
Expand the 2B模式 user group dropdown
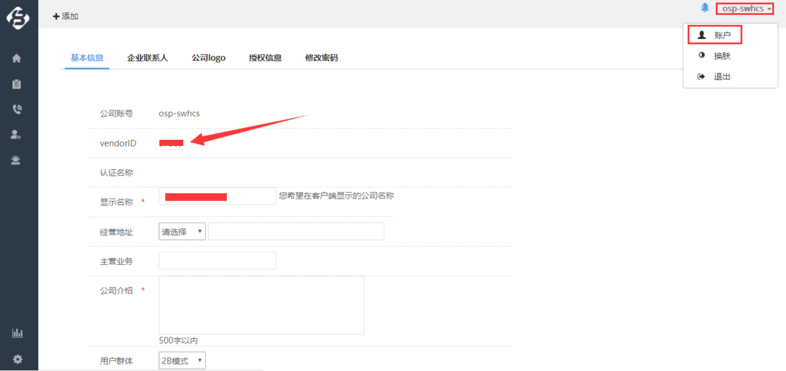182,361
